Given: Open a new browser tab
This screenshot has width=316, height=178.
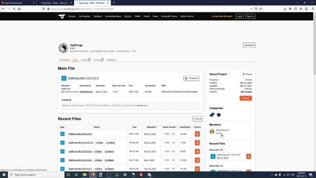Looking at the screenshot, I should click(114, 3).
